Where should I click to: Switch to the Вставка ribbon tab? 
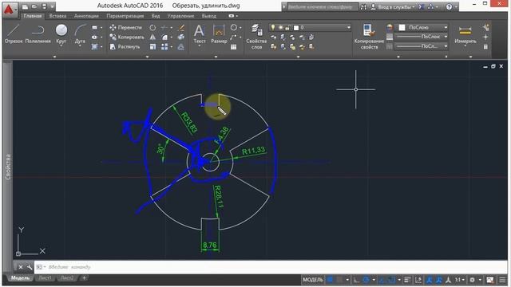[57, 16]
